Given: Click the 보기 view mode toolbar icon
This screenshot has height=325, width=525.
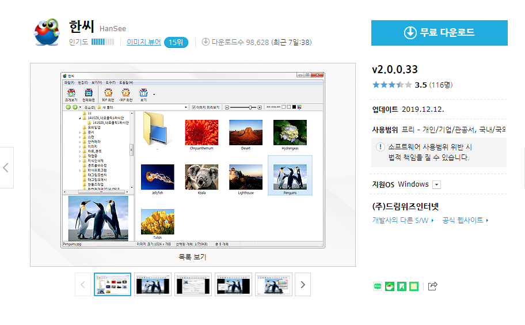Looking at the screenshot, I should 143,95.
